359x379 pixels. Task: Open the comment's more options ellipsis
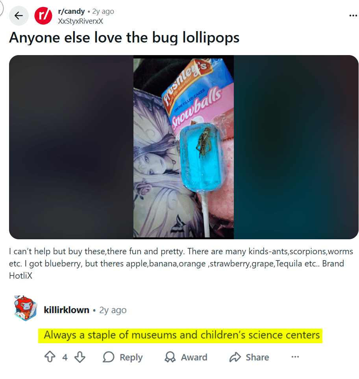tap(295, 357)
